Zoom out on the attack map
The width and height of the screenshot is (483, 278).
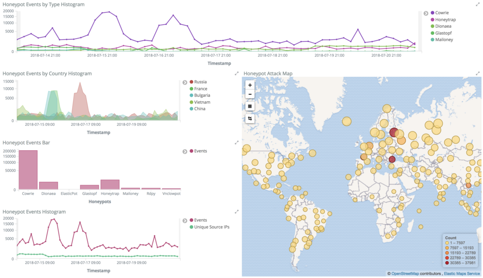250,94
